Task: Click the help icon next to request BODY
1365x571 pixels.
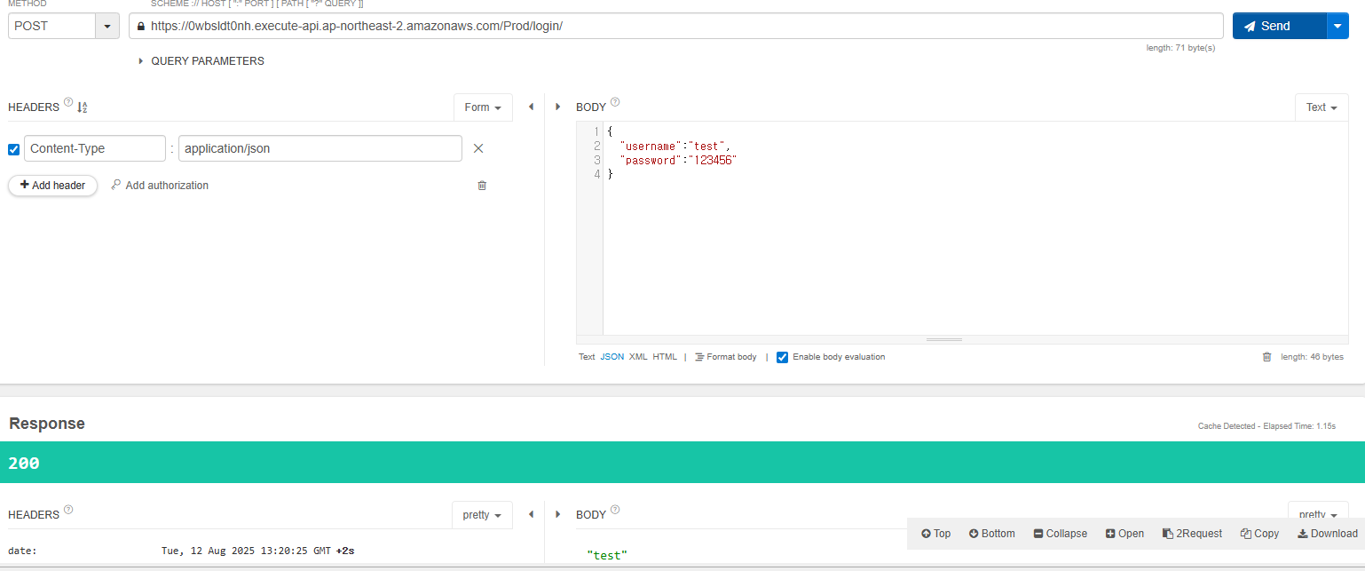Action: pyautogui.click(x=615, y=102)
